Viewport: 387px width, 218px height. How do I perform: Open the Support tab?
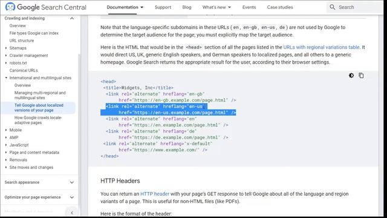163,7
